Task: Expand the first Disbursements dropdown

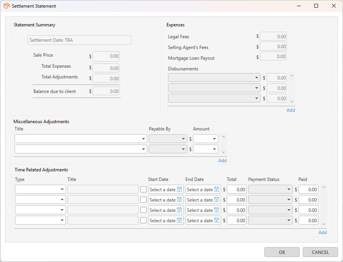Action: point(214,78)
